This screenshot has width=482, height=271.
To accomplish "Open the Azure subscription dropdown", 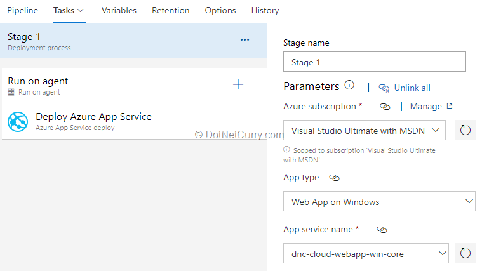I will [365, 130].
